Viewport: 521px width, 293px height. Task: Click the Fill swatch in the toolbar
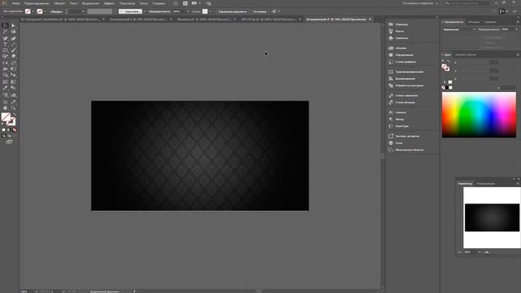click(6, 117)
